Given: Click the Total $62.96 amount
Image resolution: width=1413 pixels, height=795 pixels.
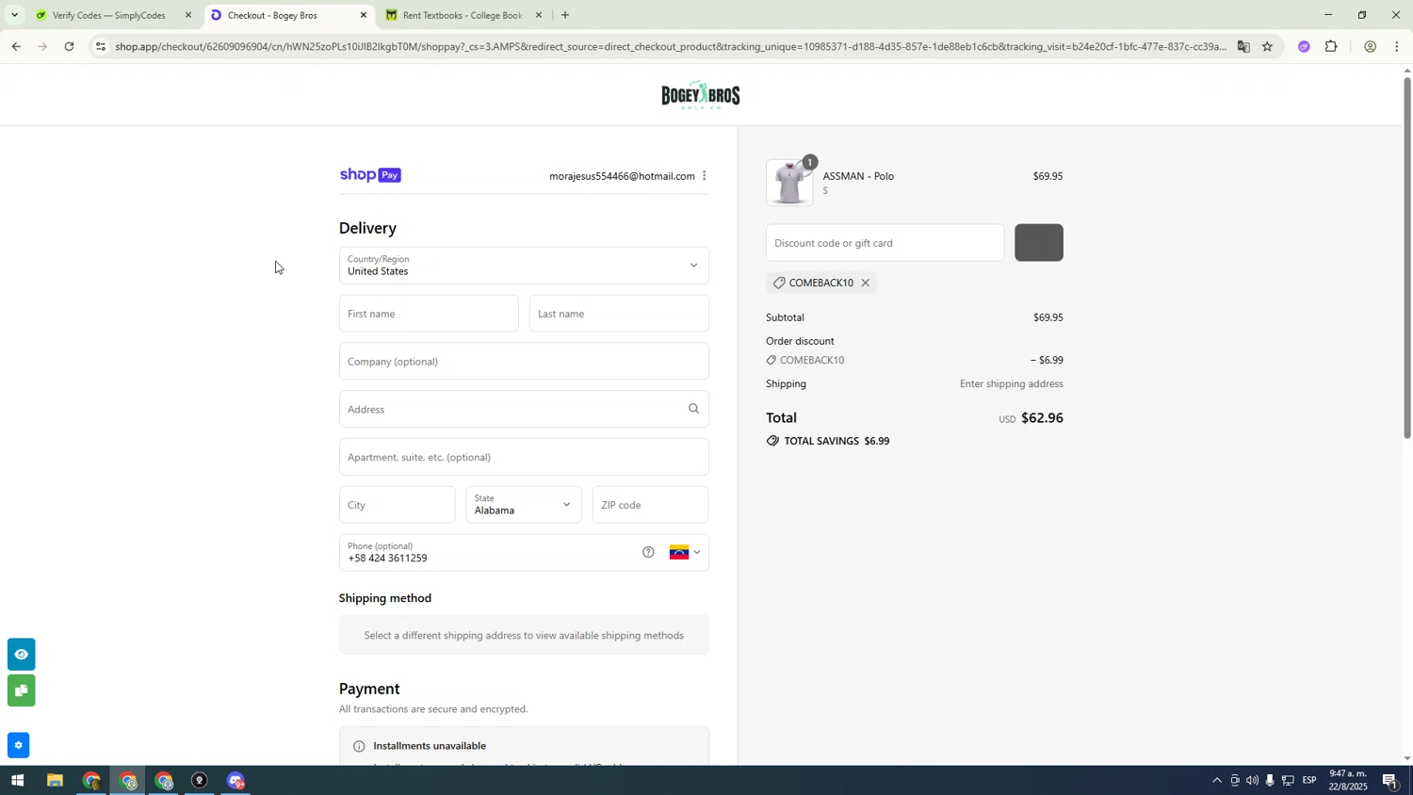Looking at the screenshot, I should [1042, 418].
